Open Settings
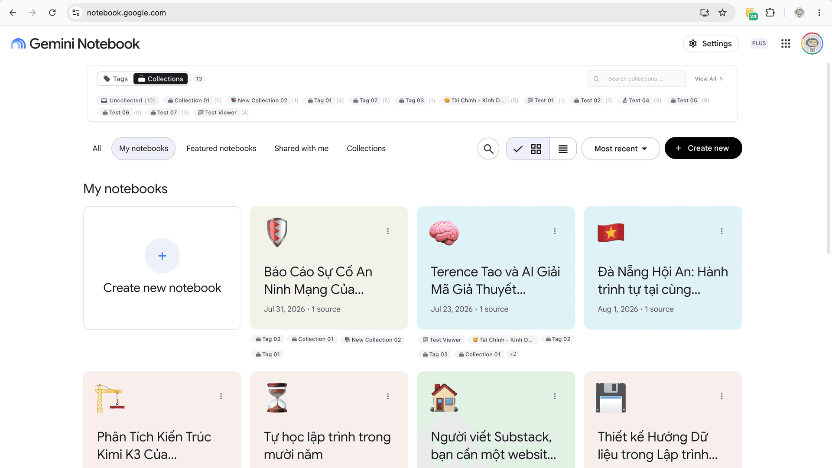Viewport: 832px width, 468px height. (711, 43)
